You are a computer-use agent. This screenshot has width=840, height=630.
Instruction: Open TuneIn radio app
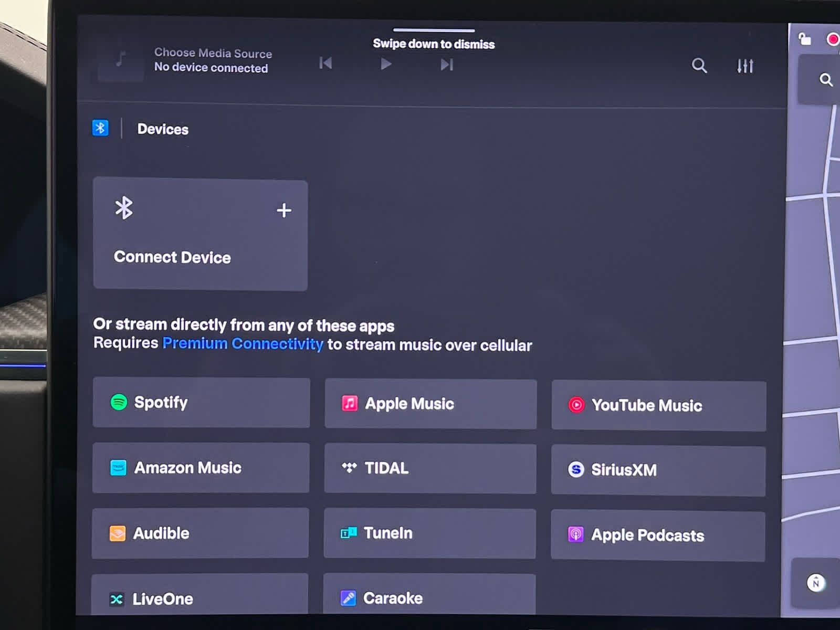[x=429, y=534]
